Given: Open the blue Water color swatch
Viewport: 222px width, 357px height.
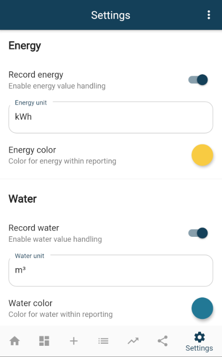Looking at the screenshot, I should (x=202, y=308).
